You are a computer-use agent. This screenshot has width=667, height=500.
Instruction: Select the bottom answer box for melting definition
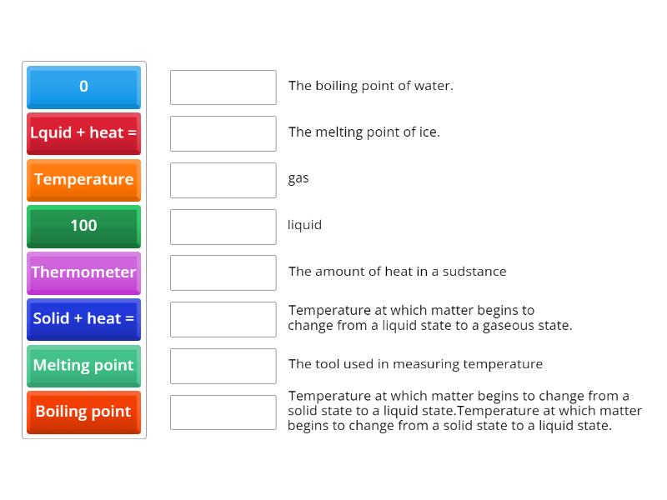pyautogui.click(x=223, y=412)
